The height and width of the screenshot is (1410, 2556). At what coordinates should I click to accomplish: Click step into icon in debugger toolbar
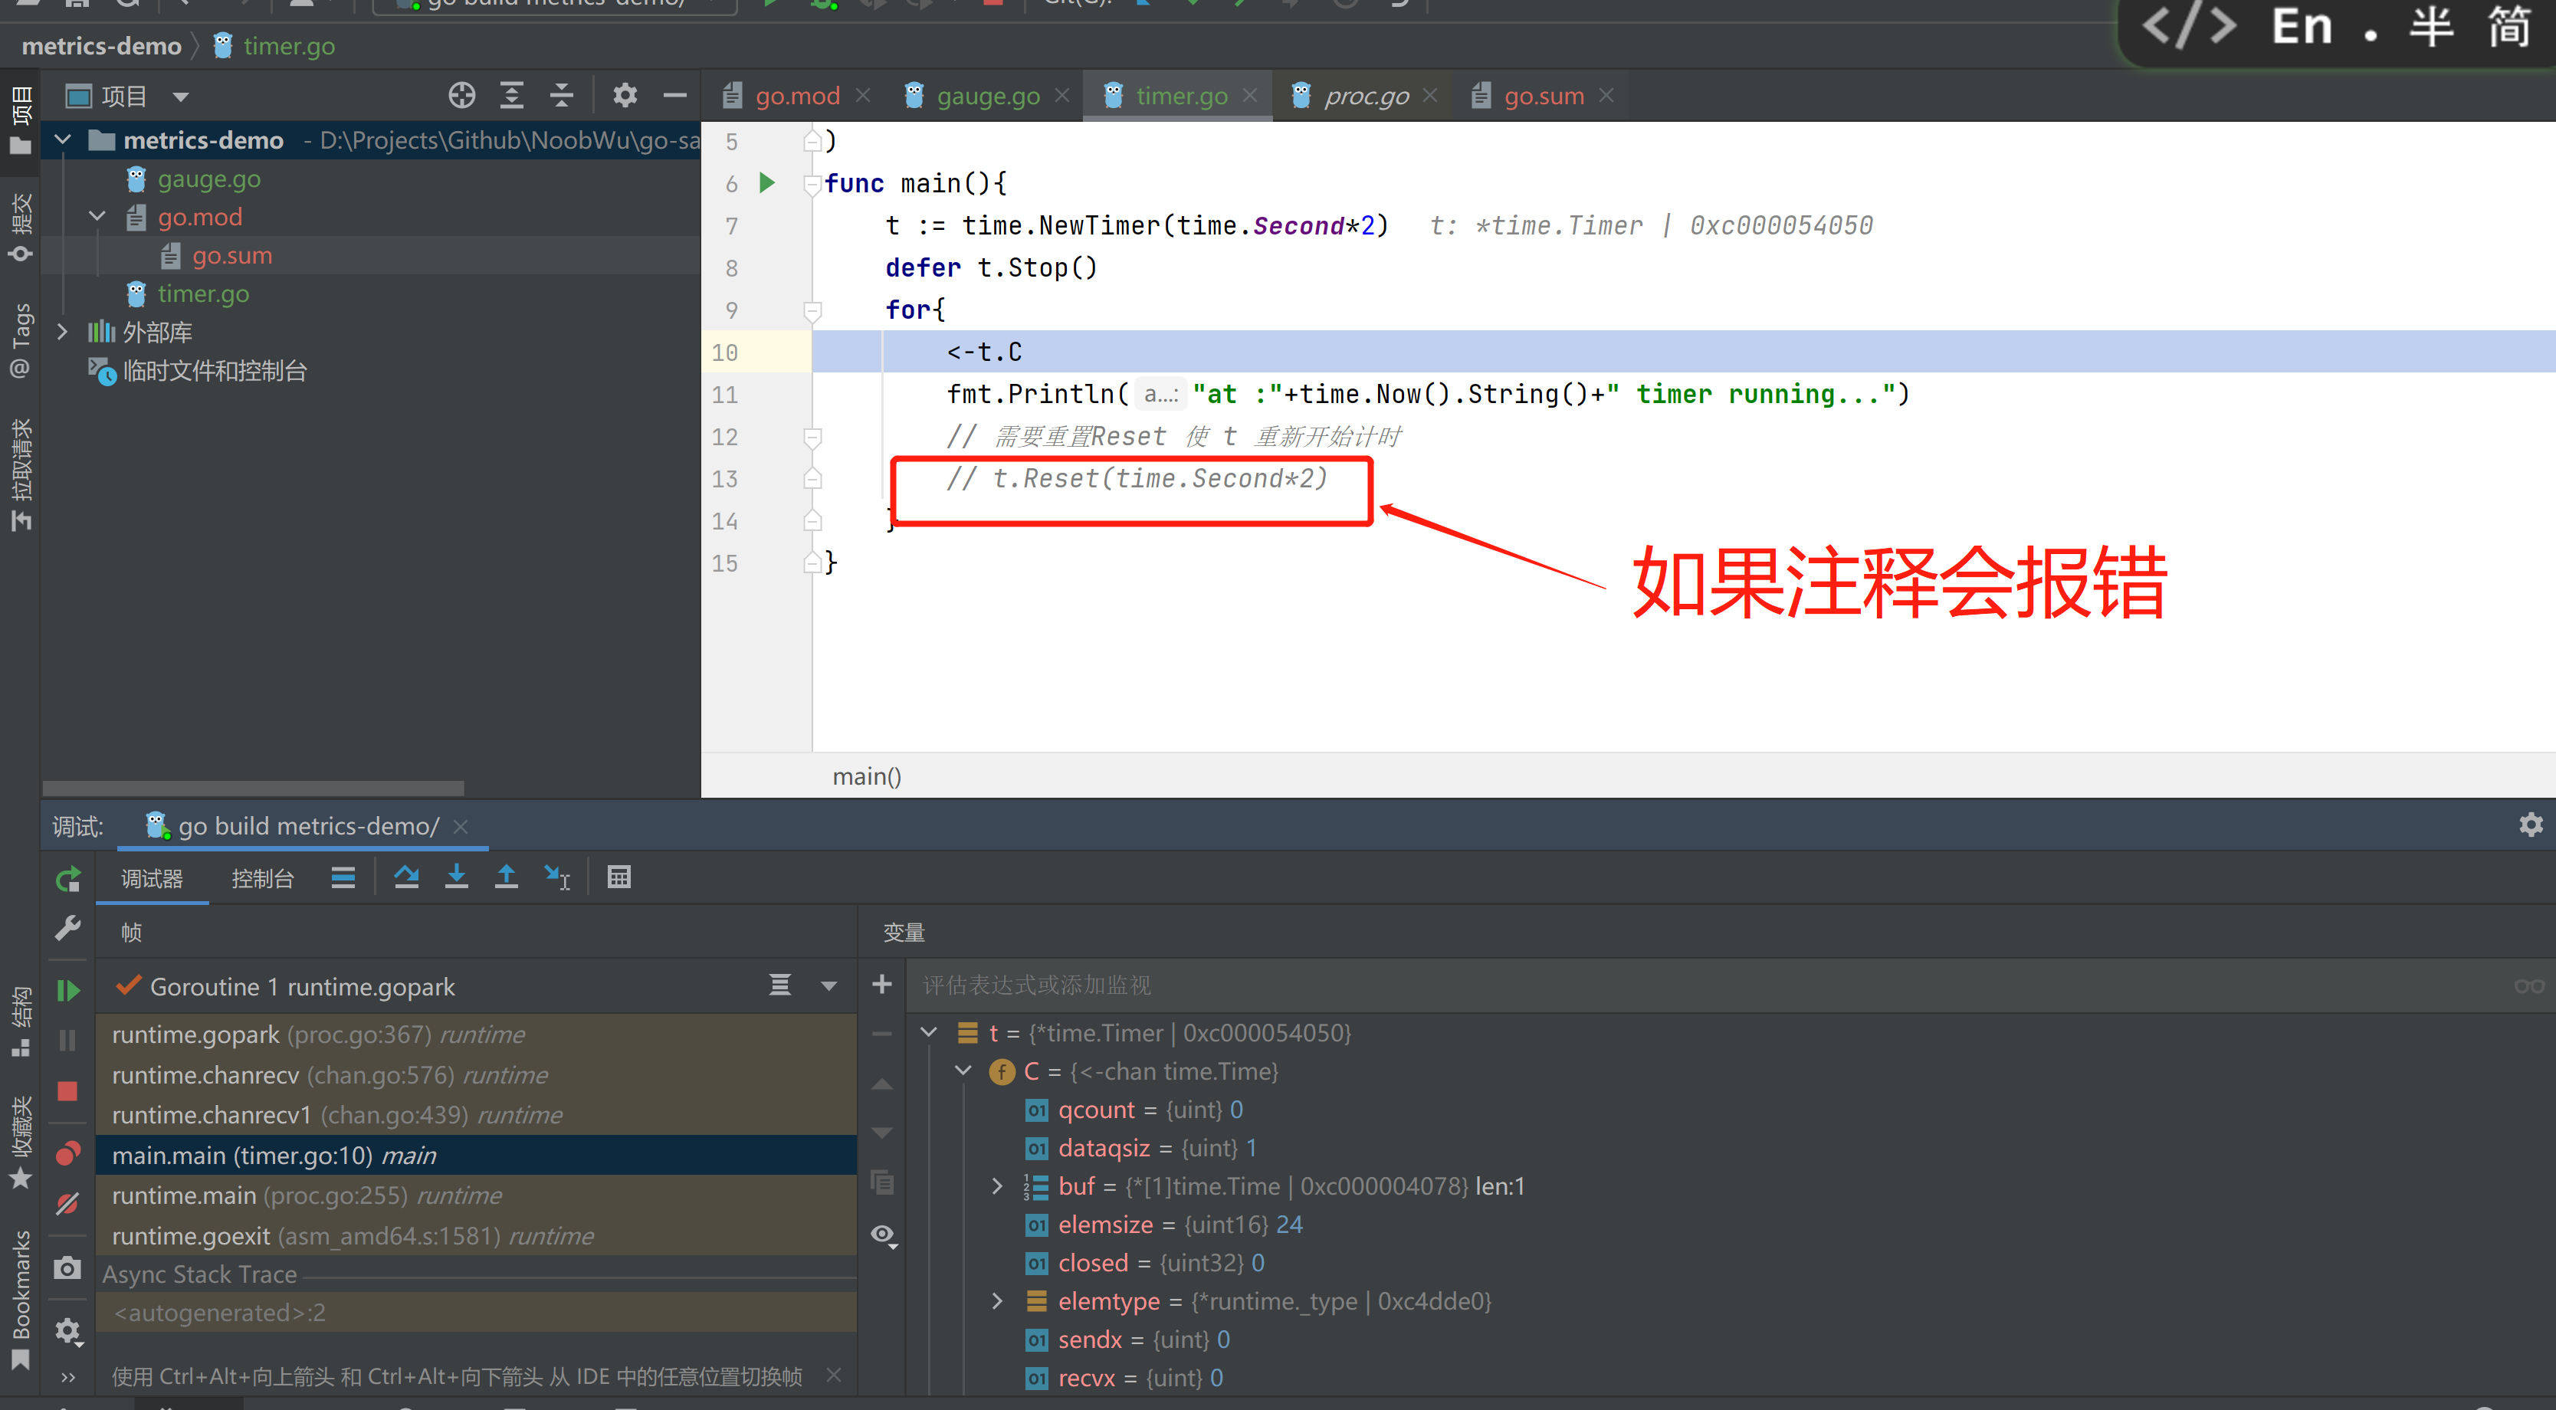point(457,877)
